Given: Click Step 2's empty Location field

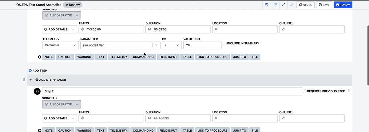Looking at the screenshot, I should tap(245, 118).
